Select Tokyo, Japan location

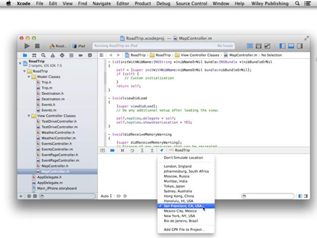click(186, 186)
